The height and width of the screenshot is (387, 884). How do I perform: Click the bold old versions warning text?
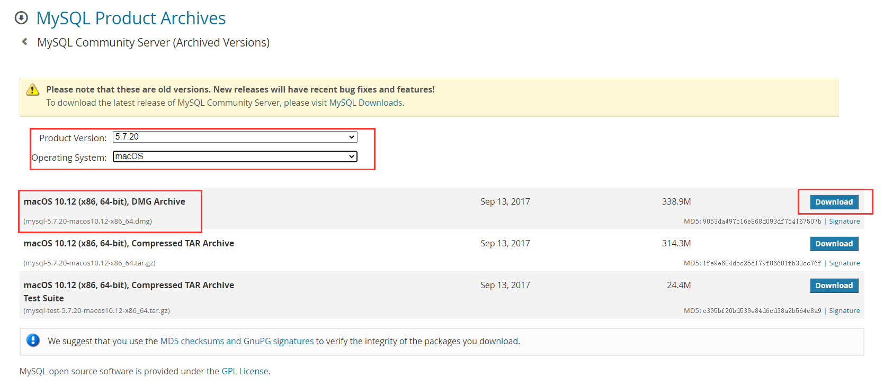tap(240, 89)
